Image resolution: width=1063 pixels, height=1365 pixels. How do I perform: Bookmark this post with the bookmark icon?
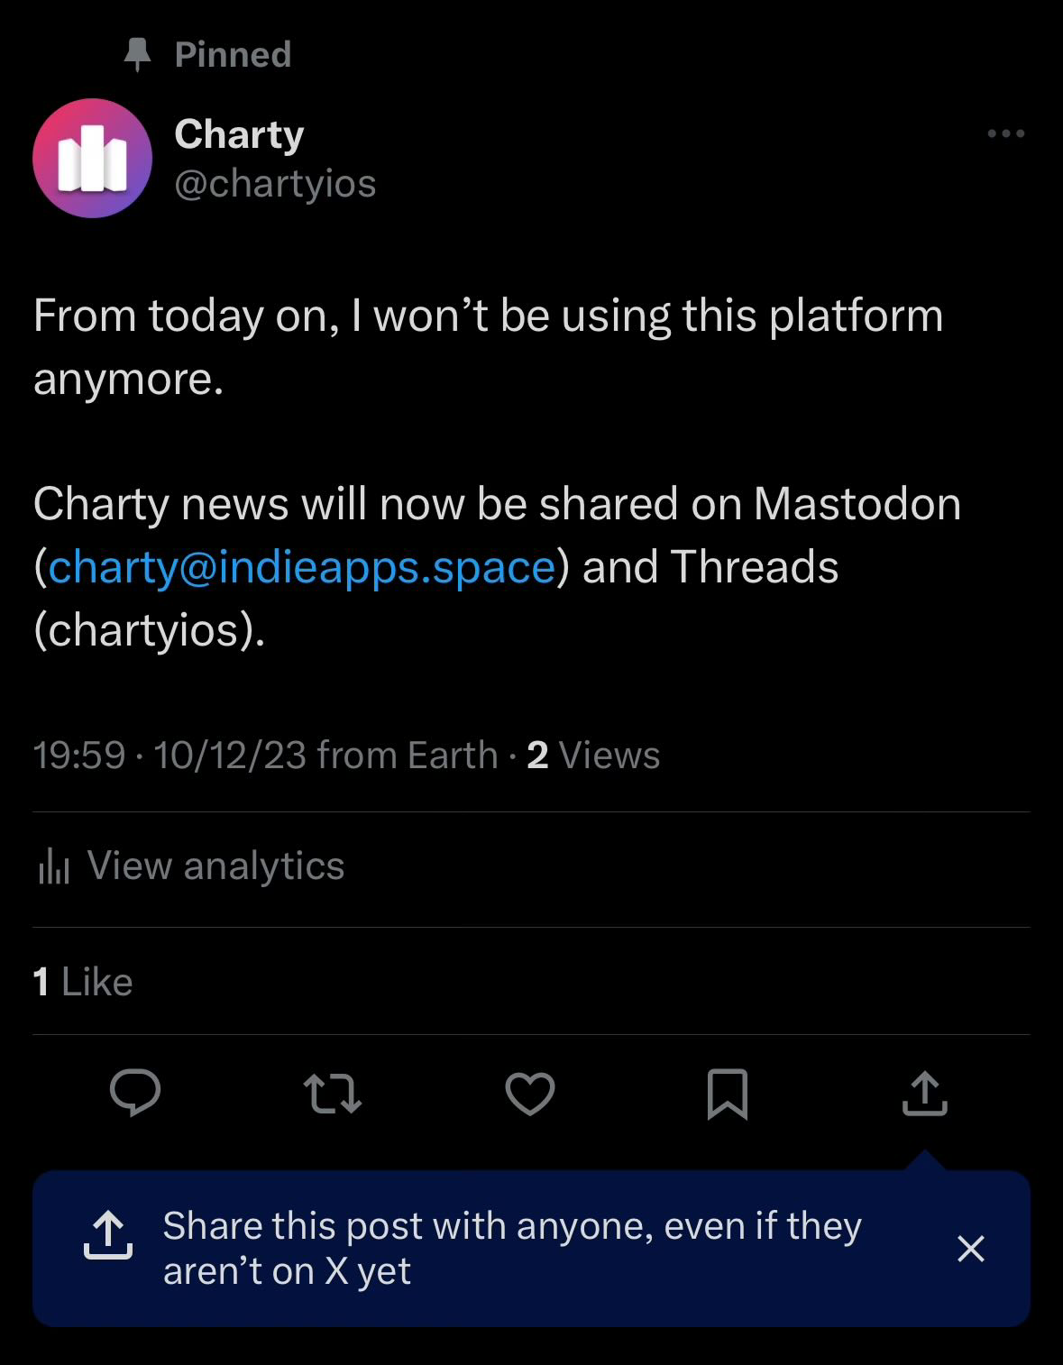point(728,1094)
